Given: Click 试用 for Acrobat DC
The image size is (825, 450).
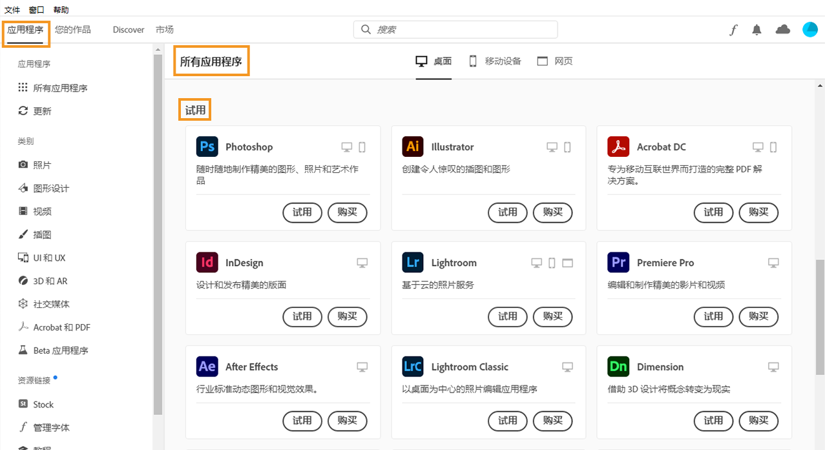Looking at the screenshot, I should tap(713, 212).
